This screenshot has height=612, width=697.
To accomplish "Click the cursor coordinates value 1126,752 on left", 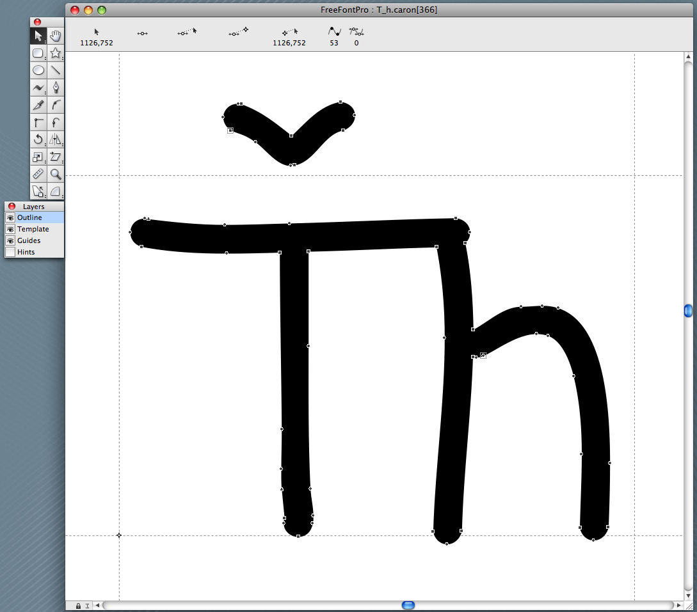I will [97, 43].
